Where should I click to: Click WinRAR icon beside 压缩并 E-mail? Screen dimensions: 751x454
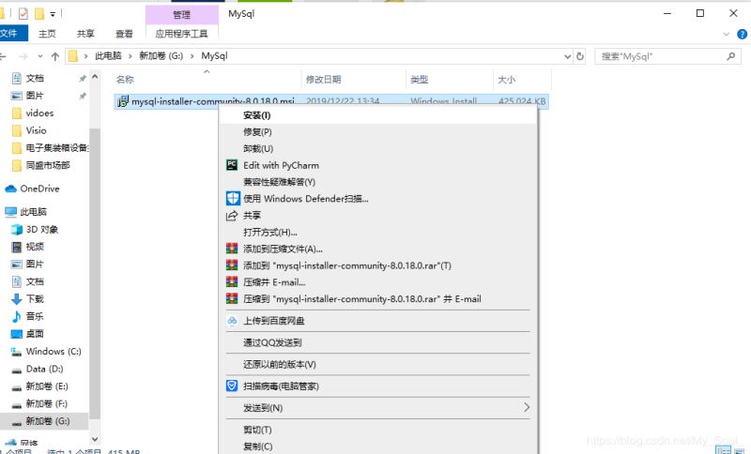click(x=232, y=282)
